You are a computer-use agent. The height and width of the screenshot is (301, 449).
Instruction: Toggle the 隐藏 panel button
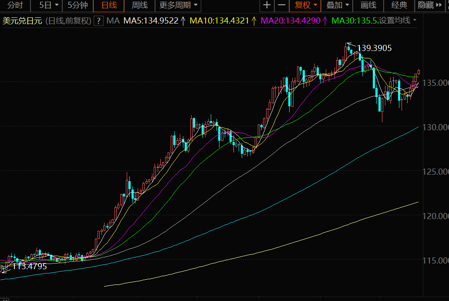click(429, 5)
